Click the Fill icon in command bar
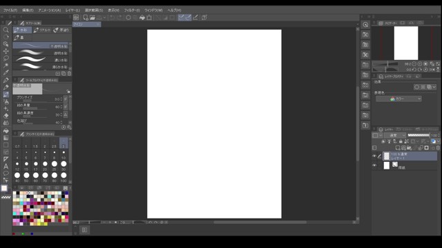Screen dimensions: 442x248 (x=142, y=17)
